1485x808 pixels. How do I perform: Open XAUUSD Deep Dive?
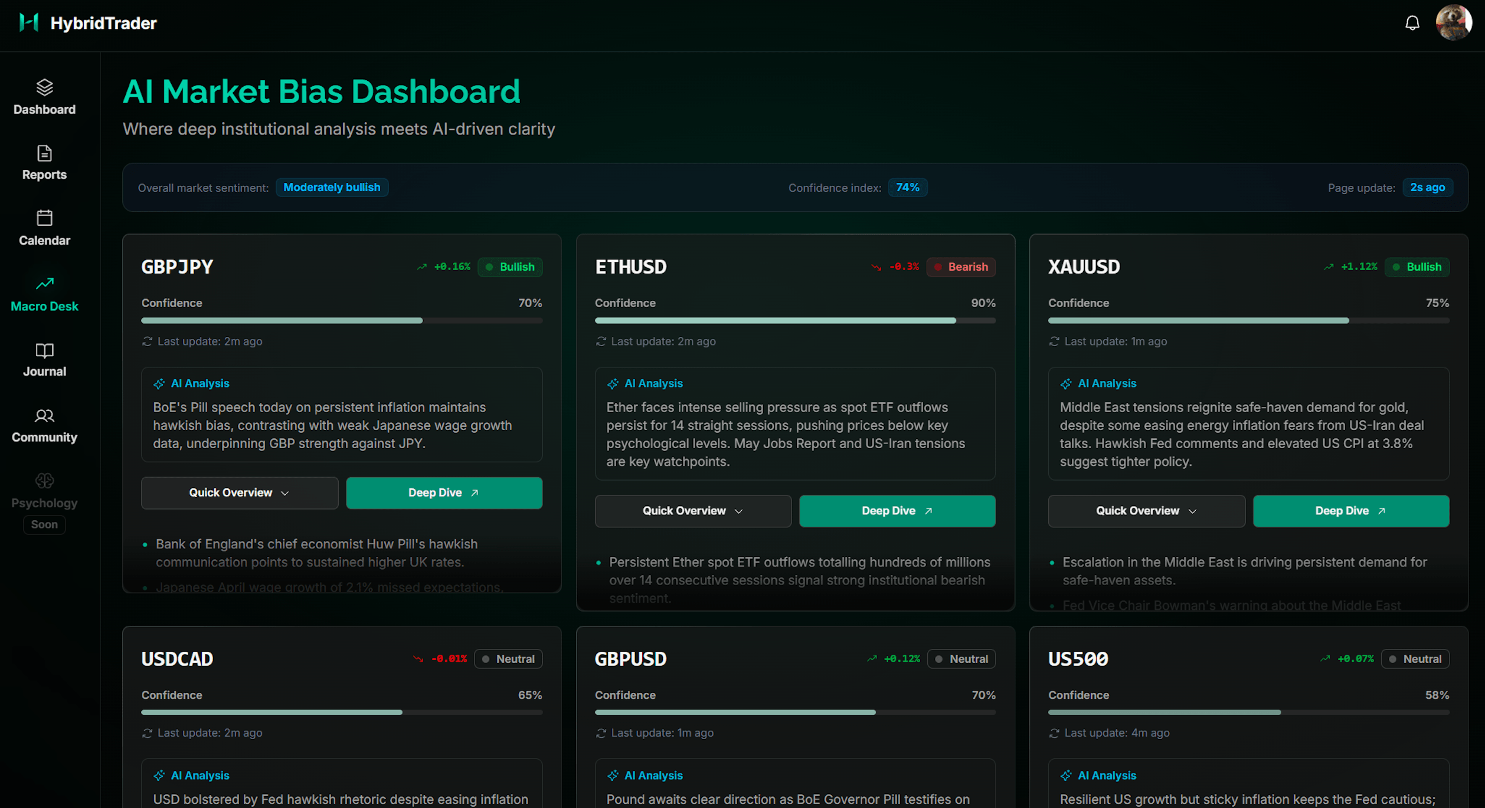(x=1350, y=511)
